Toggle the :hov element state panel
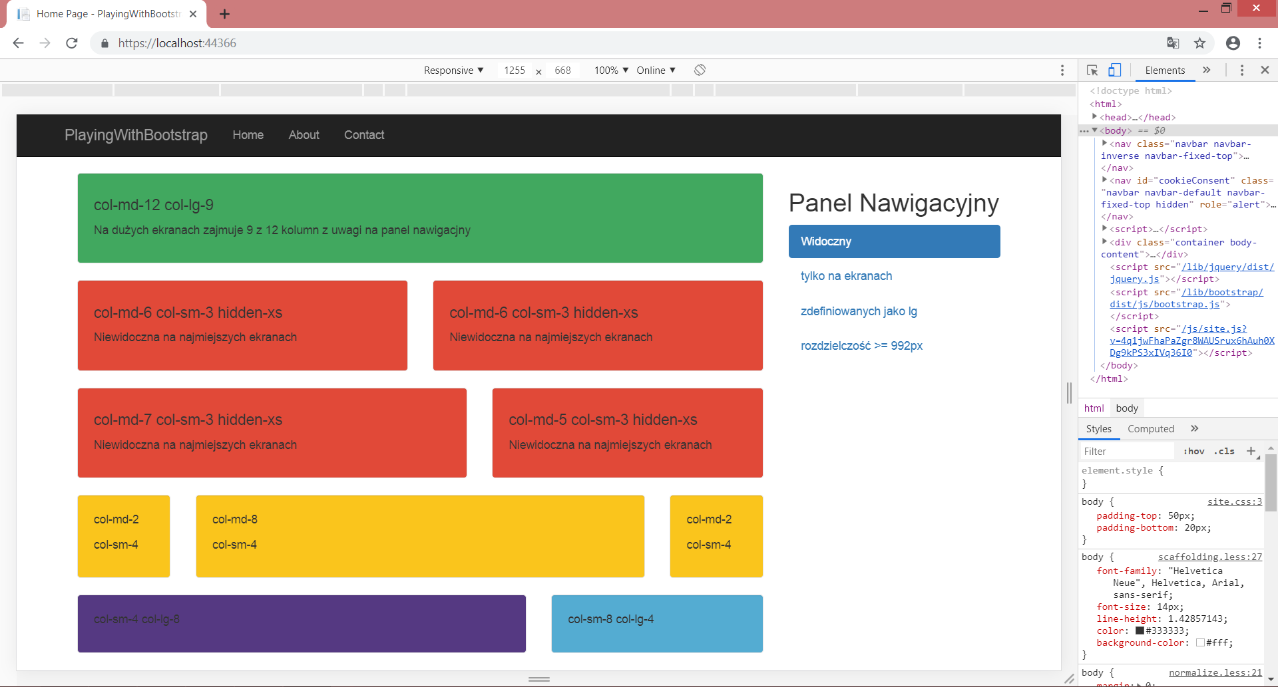This screenshot has width=1278, height=687. [1193, 451]
